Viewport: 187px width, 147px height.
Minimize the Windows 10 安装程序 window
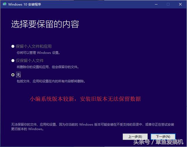[x=156, y=4]
